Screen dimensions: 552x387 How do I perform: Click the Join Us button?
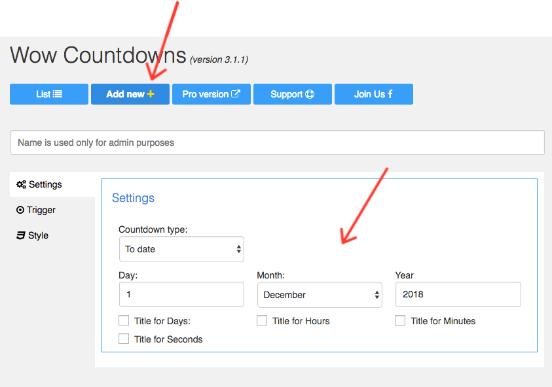(x=374, y=94)
